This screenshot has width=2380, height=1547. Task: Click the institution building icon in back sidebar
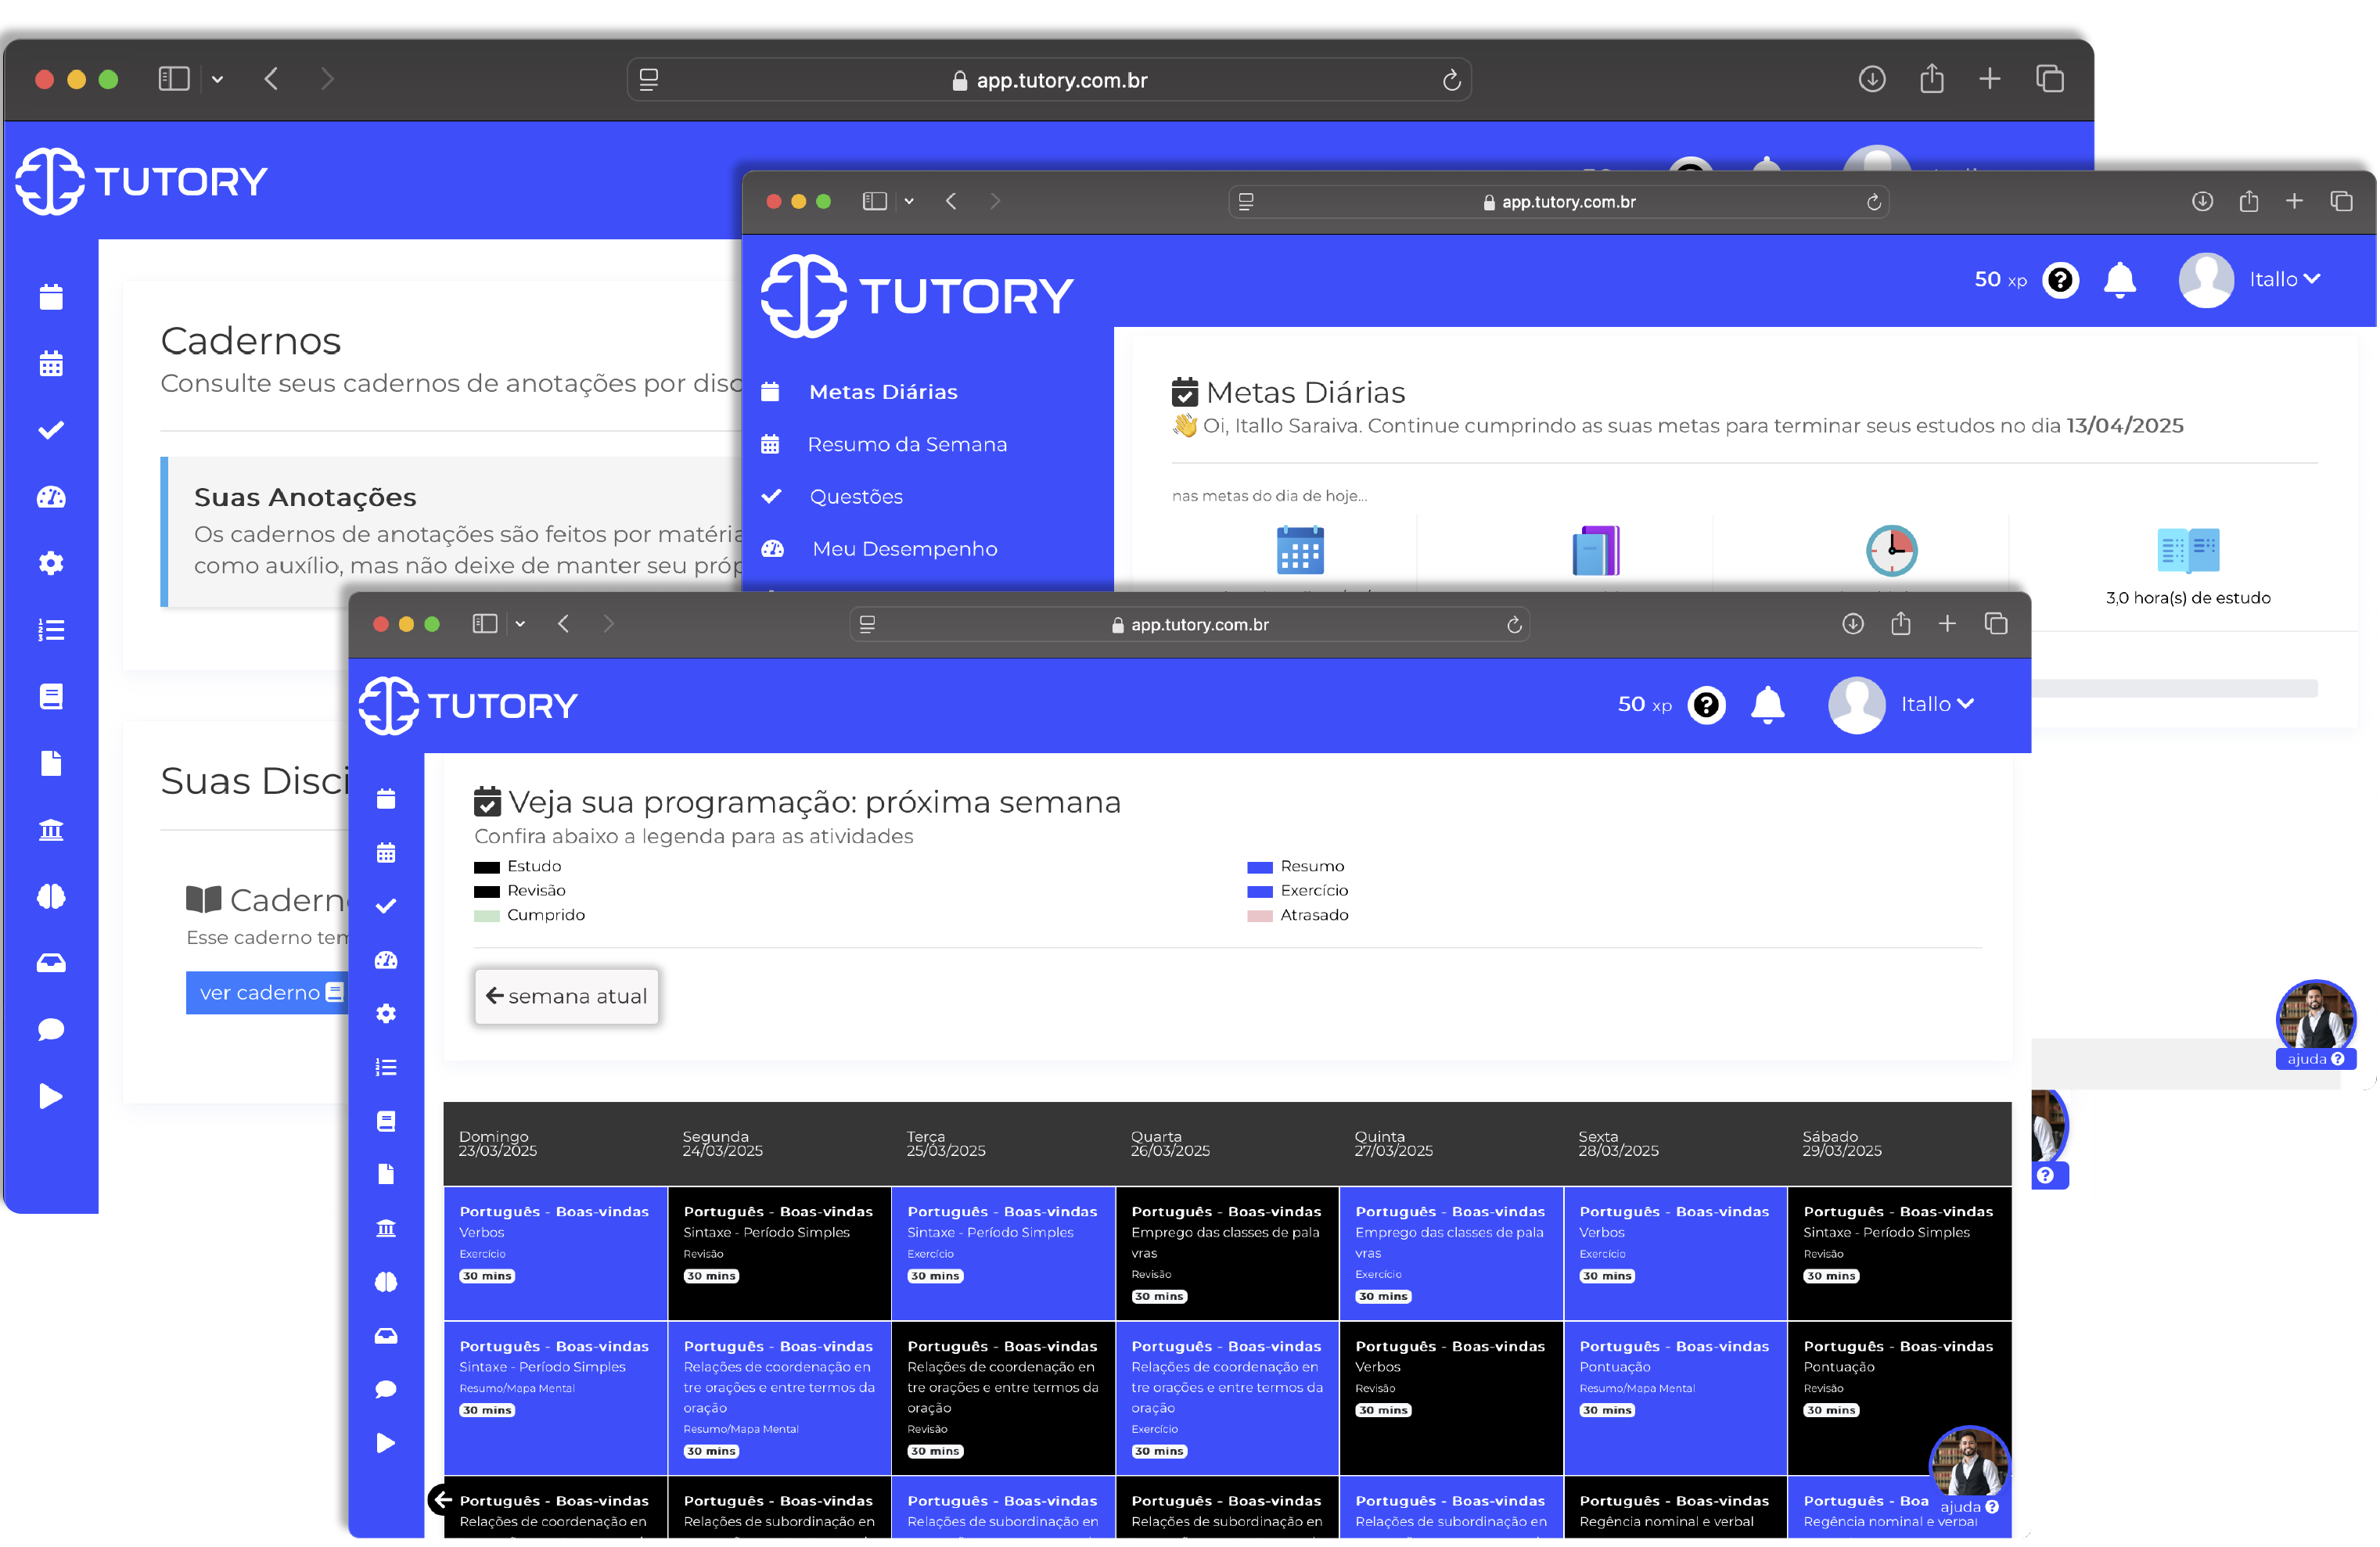(51, 830)
